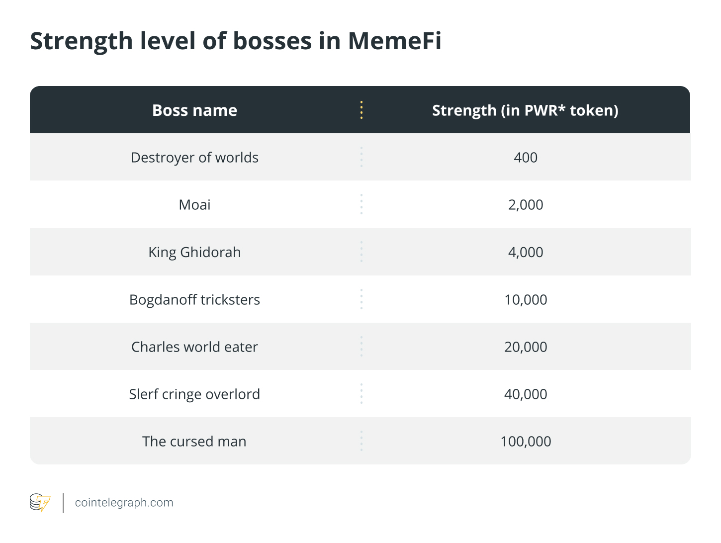Viewport: 721px width, 543px height.
Task: Select the 20,000 strength cell
Action: click(x=526, y=347)
